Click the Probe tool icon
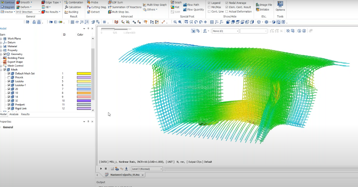Image resolution: width=358 pixels, height=187 pixels. pos(89,2)
